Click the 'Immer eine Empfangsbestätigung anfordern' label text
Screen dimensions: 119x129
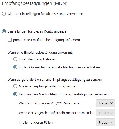point(47,40)
